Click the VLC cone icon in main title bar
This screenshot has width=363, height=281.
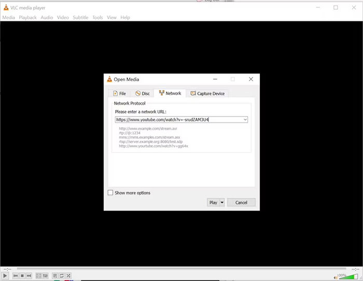6,8
